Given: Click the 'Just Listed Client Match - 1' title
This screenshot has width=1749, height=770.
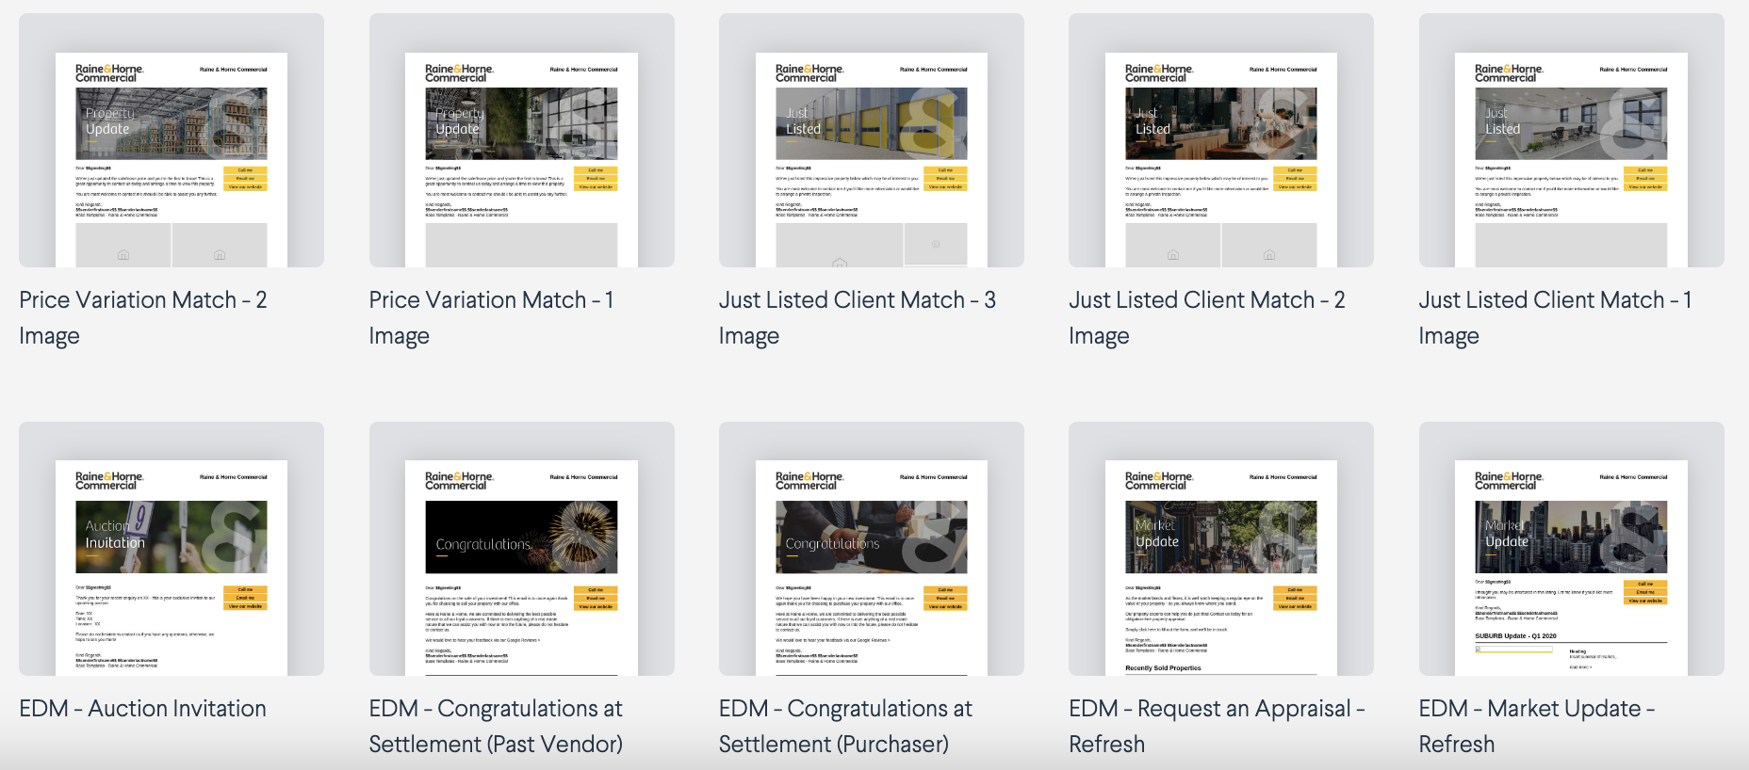Looking at the screenshot, I should (x=1555, y=300).
